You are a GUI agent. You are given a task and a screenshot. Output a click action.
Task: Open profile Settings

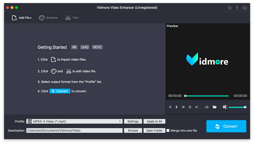(x=133, y=121)
